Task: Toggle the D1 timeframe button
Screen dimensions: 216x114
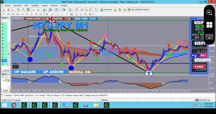Action: point(32,14)
